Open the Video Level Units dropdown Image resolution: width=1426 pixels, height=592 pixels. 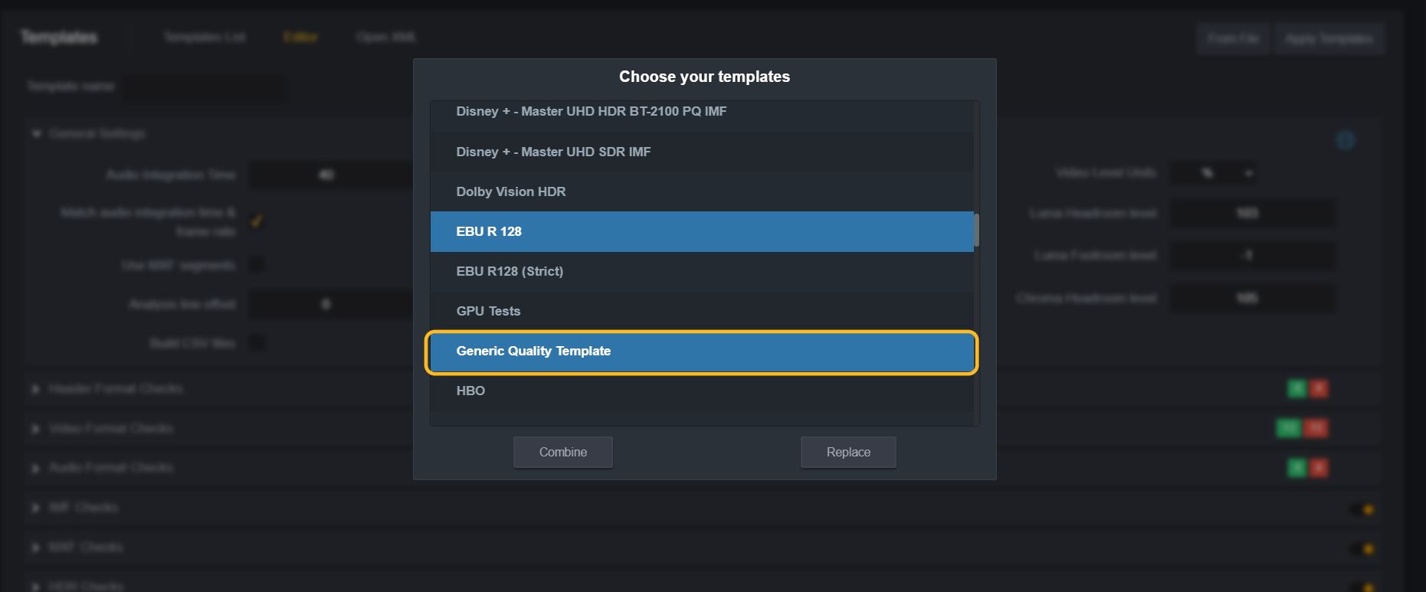[x=1215, y=173]
